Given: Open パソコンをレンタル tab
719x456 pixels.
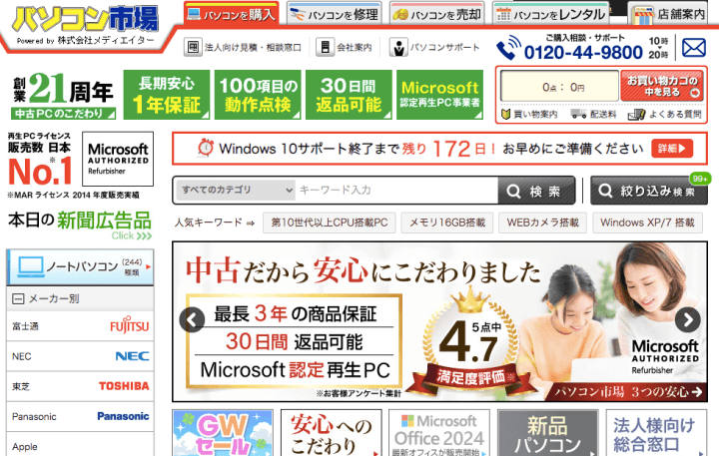Looking at the screenshot, I should click(550, 14).
